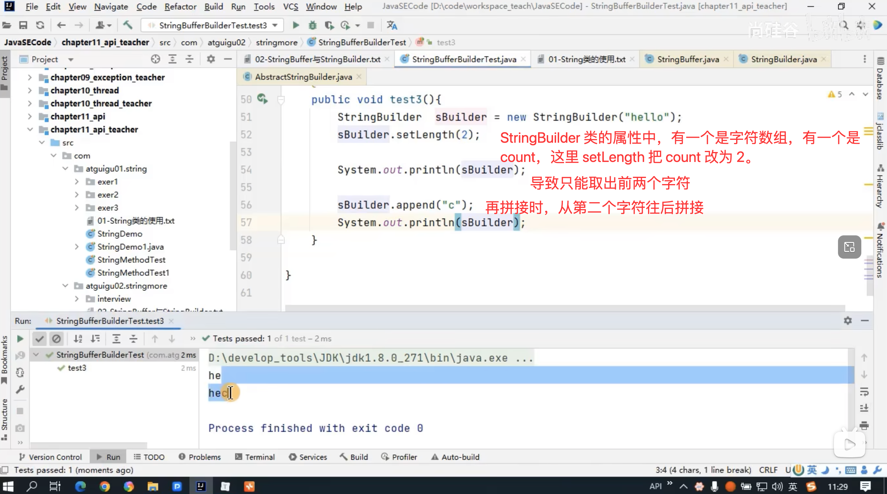Screen dimensions: 887x494
Task: Click the Debug bug icon in the toolbar
Action: [x=312, y=25]
